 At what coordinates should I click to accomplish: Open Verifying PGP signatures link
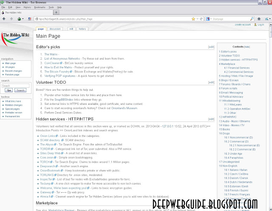[60, 76]
